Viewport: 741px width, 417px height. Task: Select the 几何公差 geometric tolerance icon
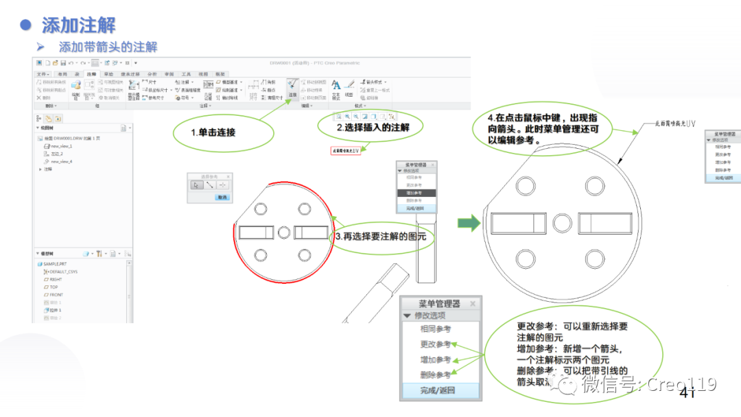(208, 96)
